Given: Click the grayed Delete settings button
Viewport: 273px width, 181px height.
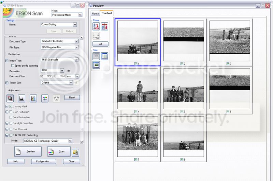Looking at the screenshot, I should [70, 31].
